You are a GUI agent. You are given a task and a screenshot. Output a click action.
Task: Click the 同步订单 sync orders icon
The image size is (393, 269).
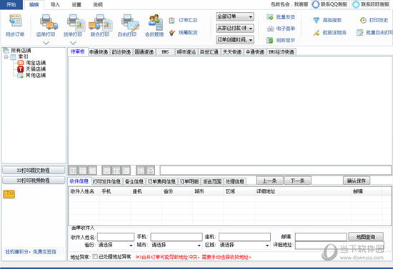15,21
